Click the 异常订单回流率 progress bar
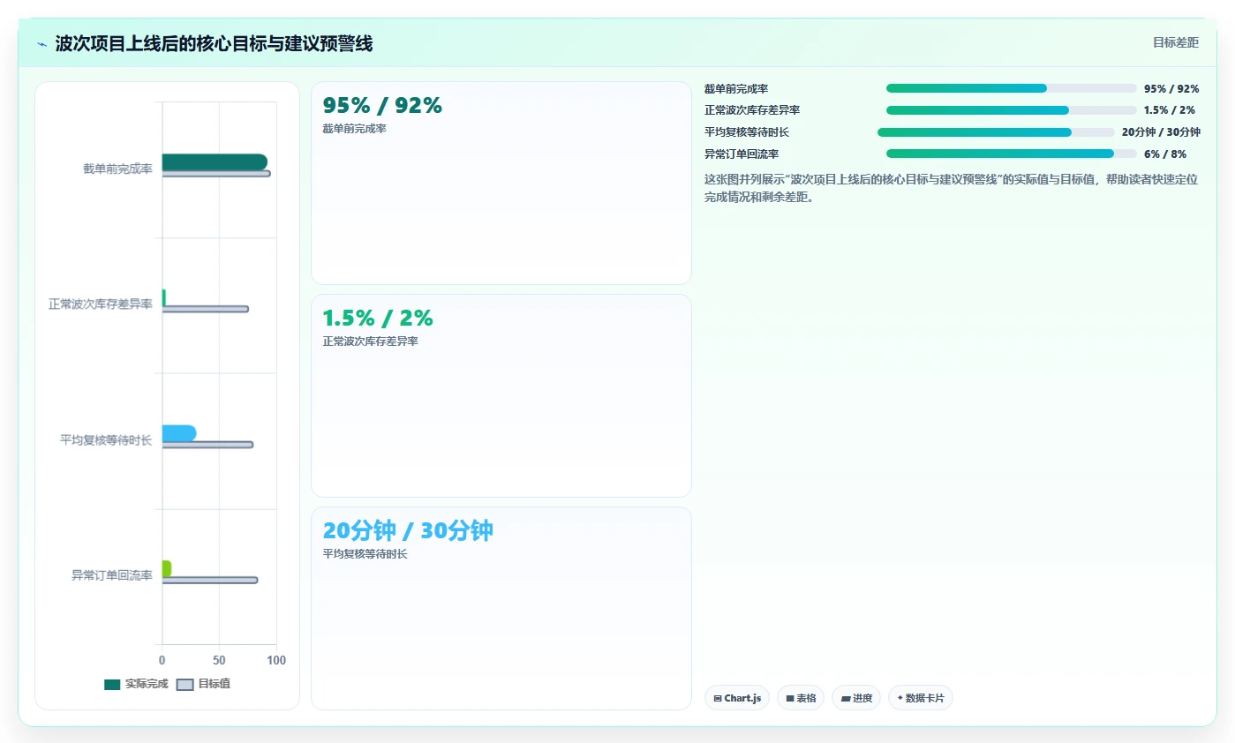The width and height of the screenshot is (1235, 743). 1012,154
